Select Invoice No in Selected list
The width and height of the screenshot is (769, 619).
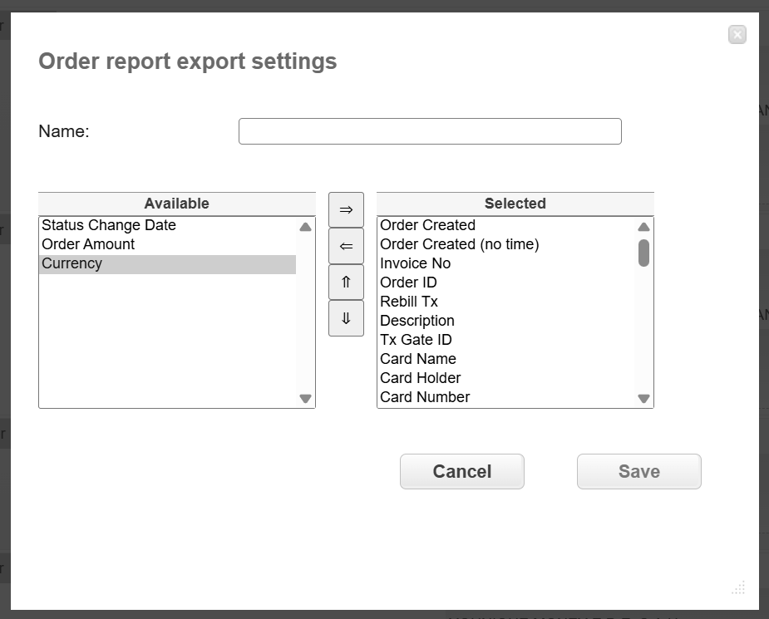(x=415, y=263)
